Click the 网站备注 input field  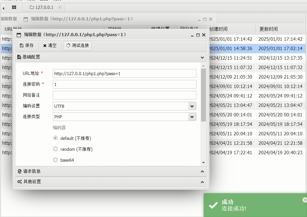pyautogui.click(x=124, y=95)
